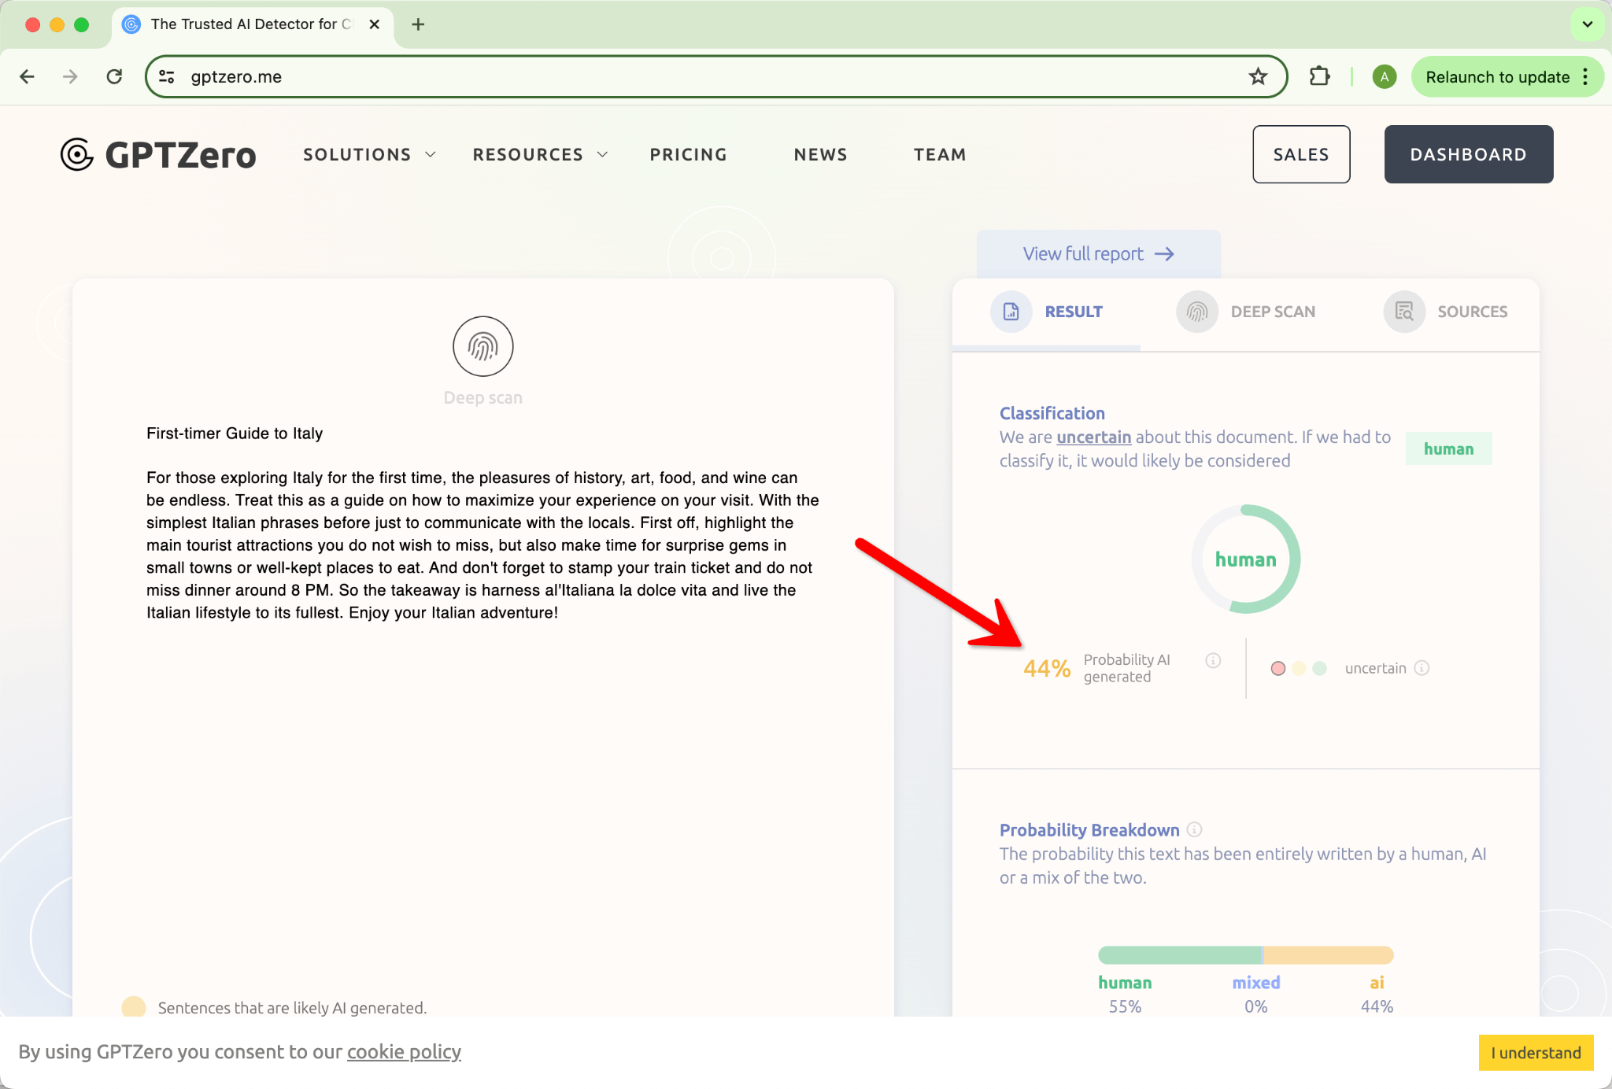Viewport: 1612px width, 1089px height.
Task: Click the address bar URL field
Action: pyautogui.click(x=715, y=76)
